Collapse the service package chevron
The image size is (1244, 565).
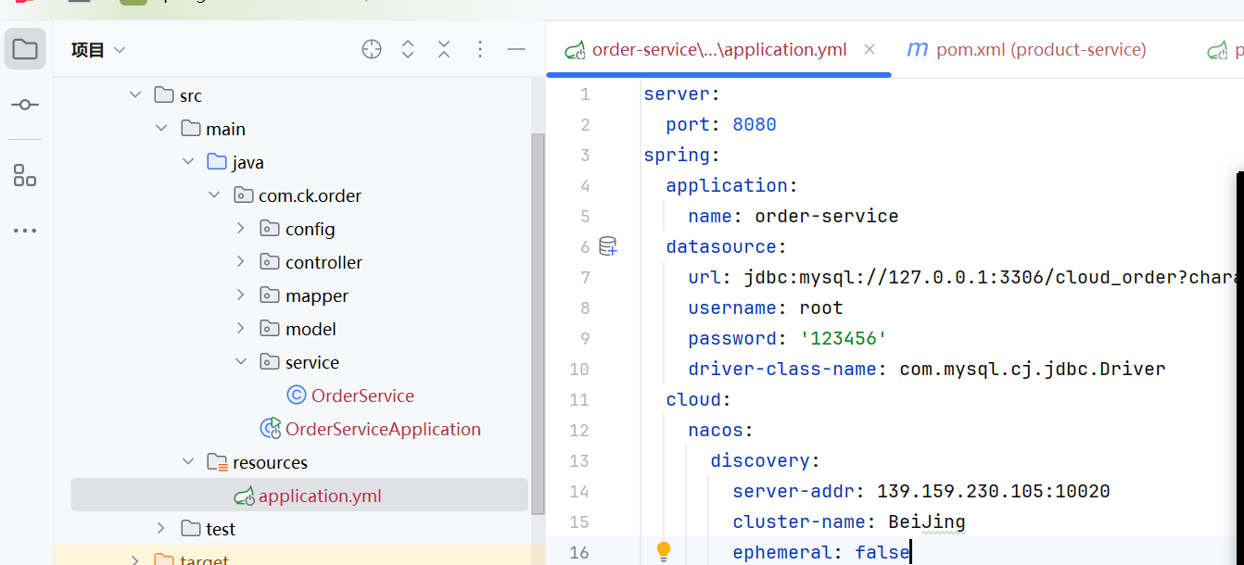(241, 362)
